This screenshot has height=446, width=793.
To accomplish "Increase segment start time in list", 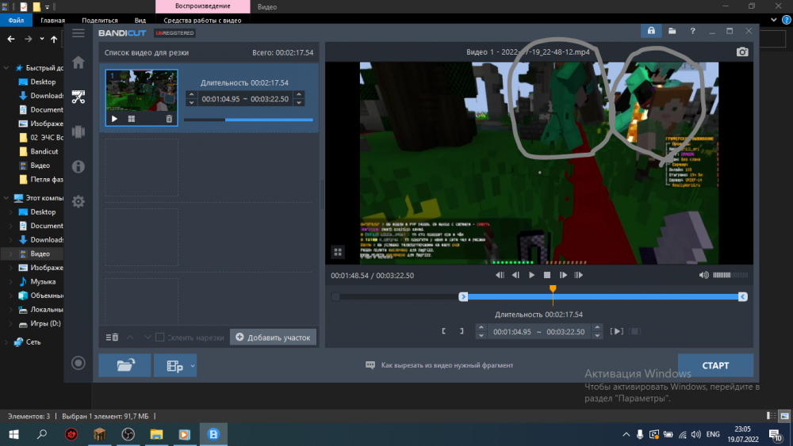I will 191,94.
